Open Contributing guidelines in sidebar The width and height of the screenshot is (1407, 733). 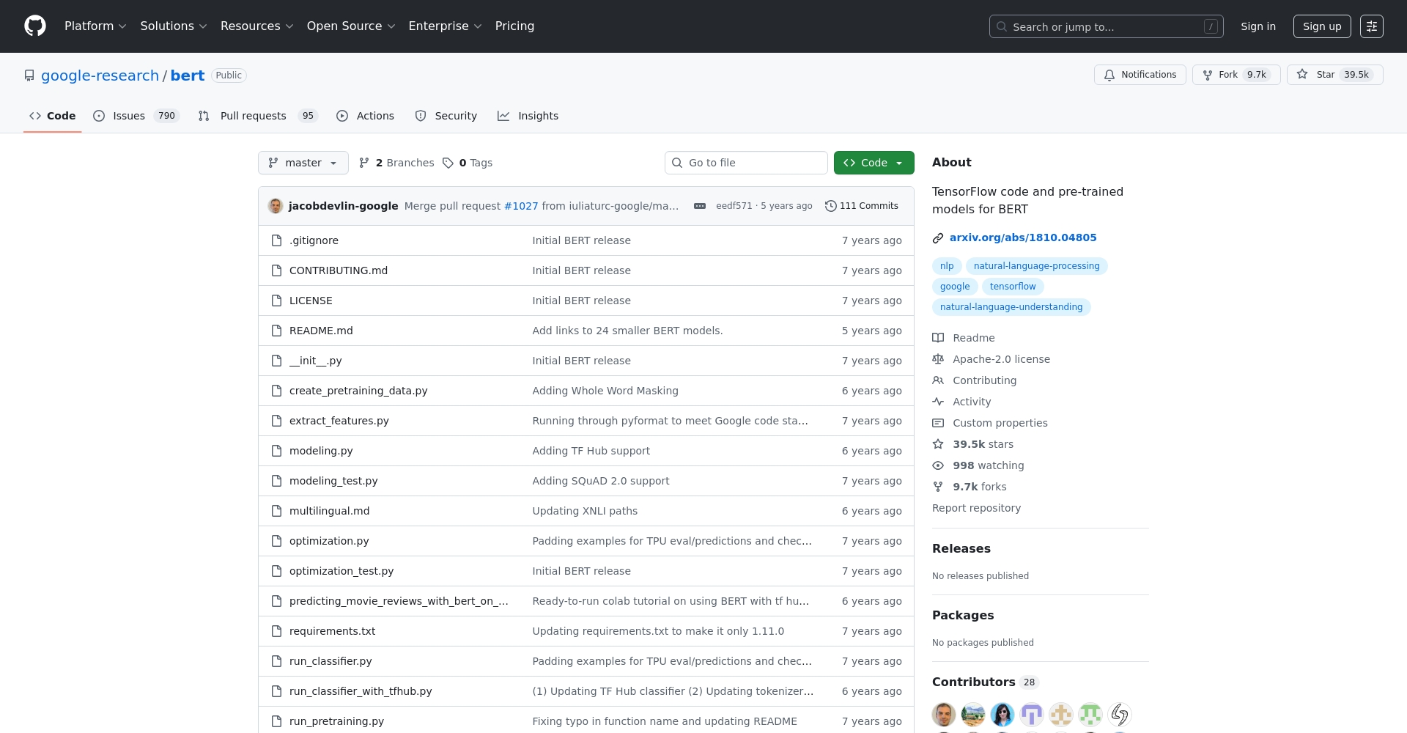975,380
